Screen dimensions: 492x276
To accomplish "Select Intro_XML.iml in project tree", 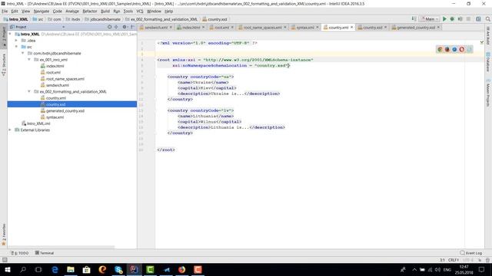I will point(38,123).
